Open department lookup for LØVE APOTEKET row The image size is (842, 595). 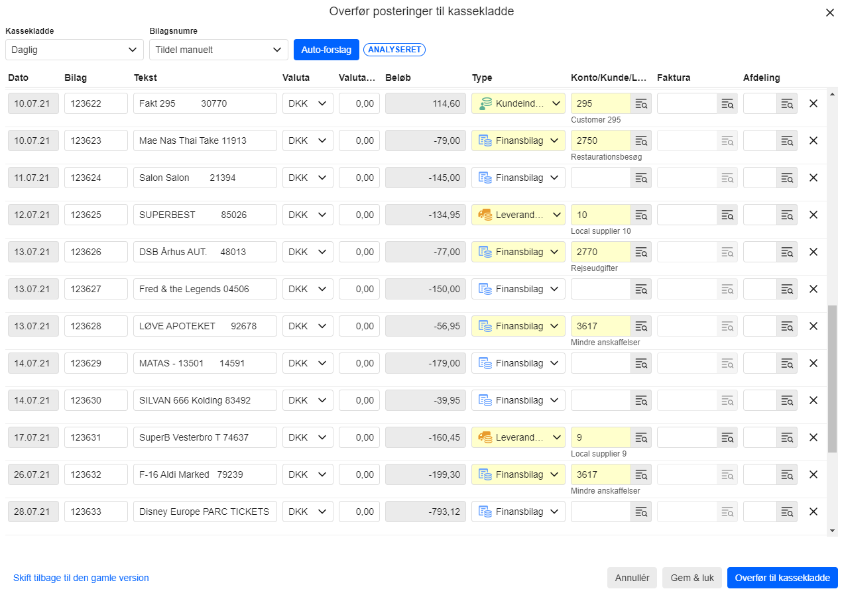tap(787, 326)
